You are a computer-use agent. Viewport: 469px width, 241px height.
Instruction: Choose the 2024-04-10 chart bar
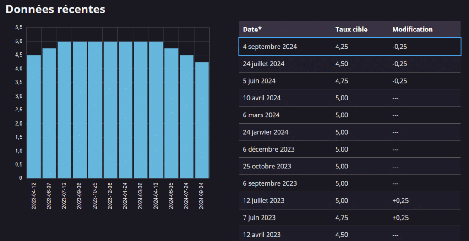pyautogui.click(x=156, y=110)
